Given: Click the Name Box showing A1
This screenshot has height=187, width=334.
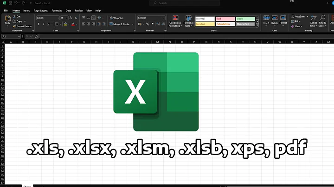Looking at the screenshot, I should pyautogui.click(x=11, y=37).
